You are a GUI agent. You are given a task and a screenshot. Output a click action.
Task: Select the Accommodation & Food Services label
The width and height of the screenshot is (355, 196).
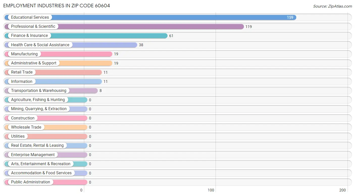41,173
